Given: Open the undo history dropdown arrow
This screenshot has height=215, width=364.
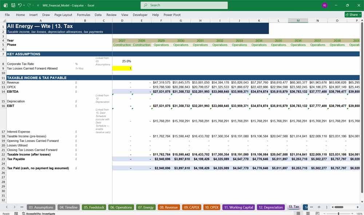Looking at the screenshot, I should pos(24,5).
